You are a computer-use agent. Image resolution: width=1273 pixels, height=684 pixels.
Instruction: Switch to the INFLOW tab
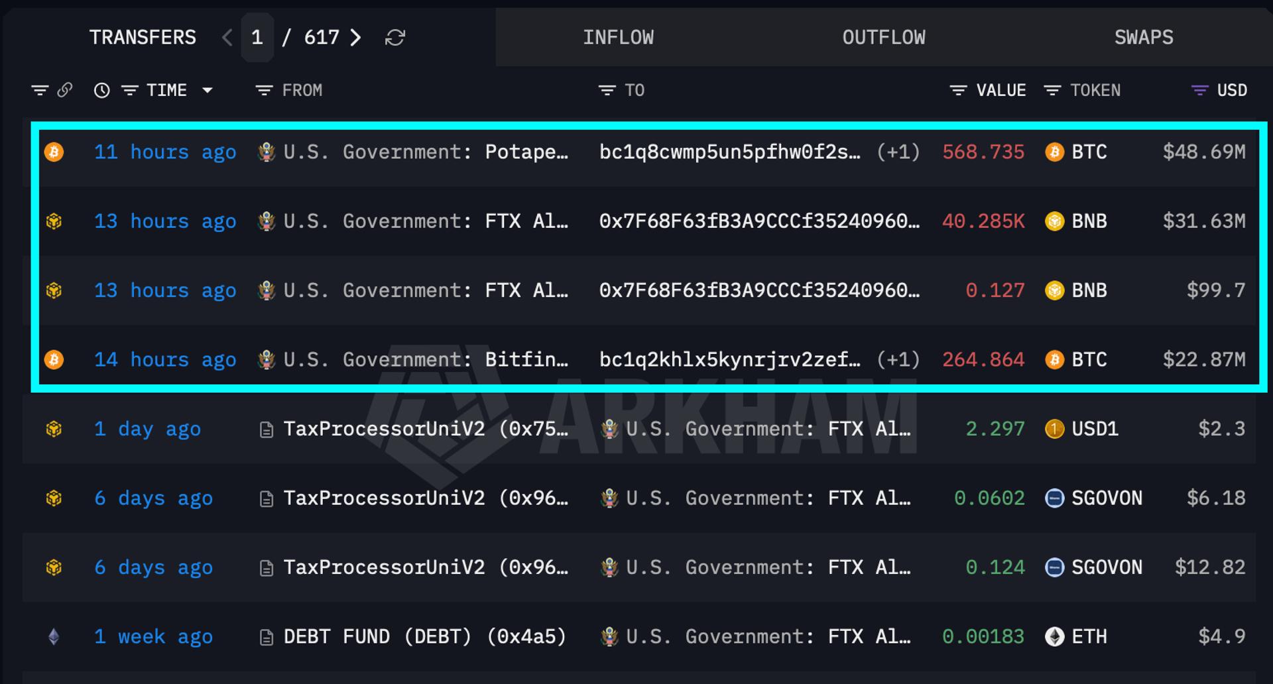[618, 38]
